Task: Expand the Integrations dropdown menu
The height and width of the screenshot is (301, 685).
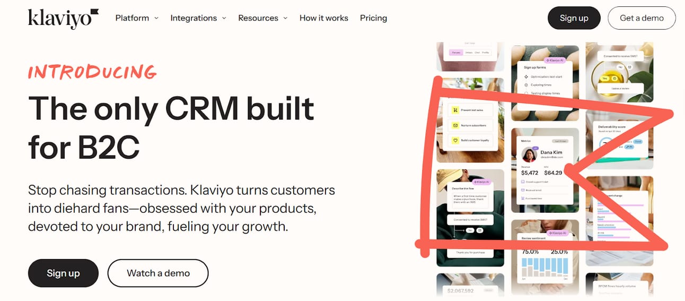Action: (x=198, y=18)
